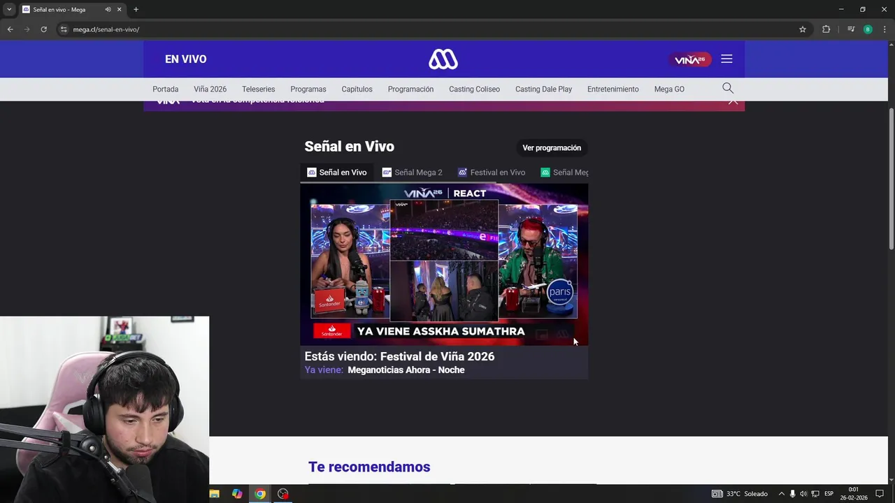Reload the current page
The height and width of the screenshot is (503, 895).
click(43, 29)
